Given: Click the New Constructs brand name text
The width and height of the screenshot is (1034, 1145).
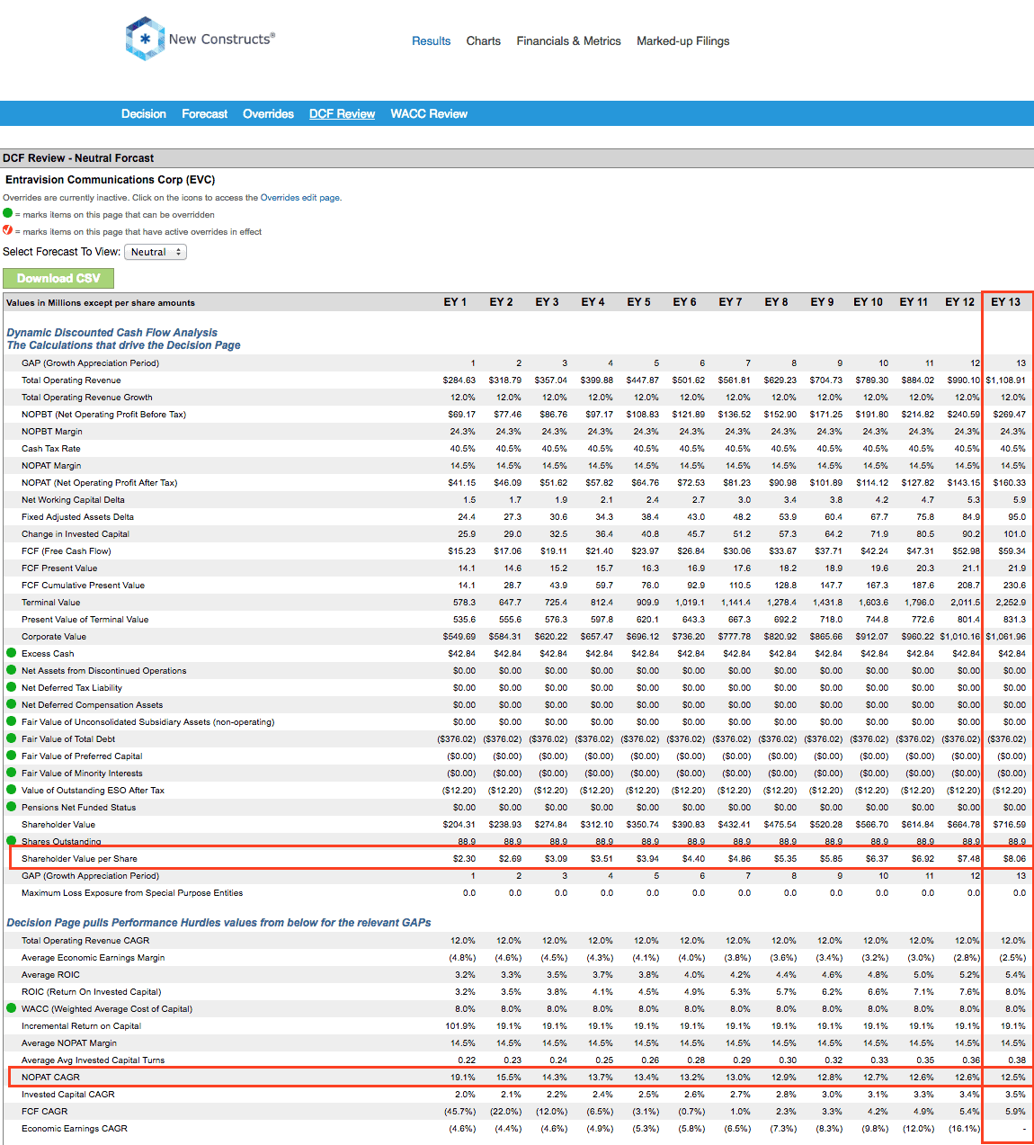Looking at the screenshot, I should 222,40.
